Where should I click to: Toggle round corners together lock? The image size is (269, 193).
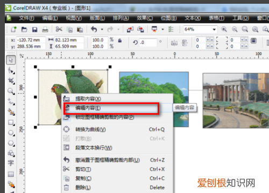point(253,41)
